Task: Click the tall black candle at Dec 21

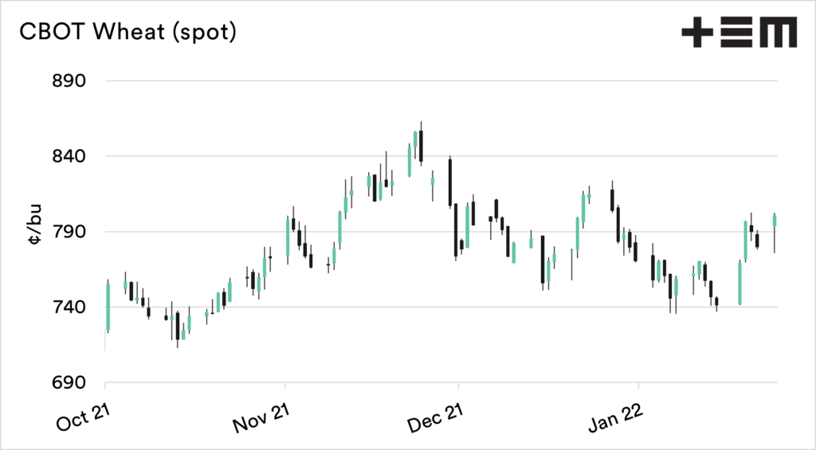Action: click(450, 182)
